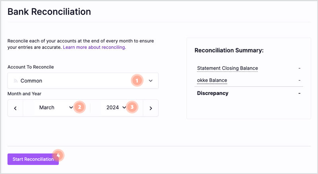Image resolution: width=318 pixels, height=174 pixels.
Task: Click the Reconciliation Summary heading
Action: pyautogui.click(x=229, y=50)
